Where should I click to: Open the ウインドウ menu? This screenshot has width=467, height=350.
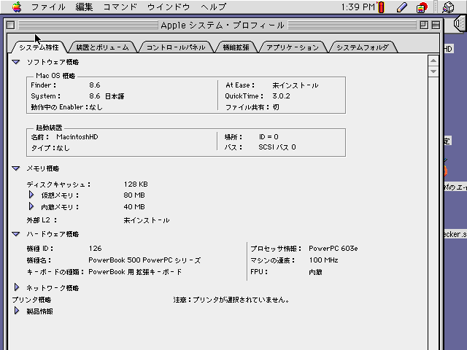click(169, 7)
